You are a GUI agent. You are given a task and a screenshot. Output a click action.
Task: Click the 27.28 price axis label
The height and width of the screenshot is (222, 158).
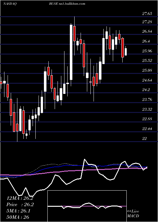point(147,22)
